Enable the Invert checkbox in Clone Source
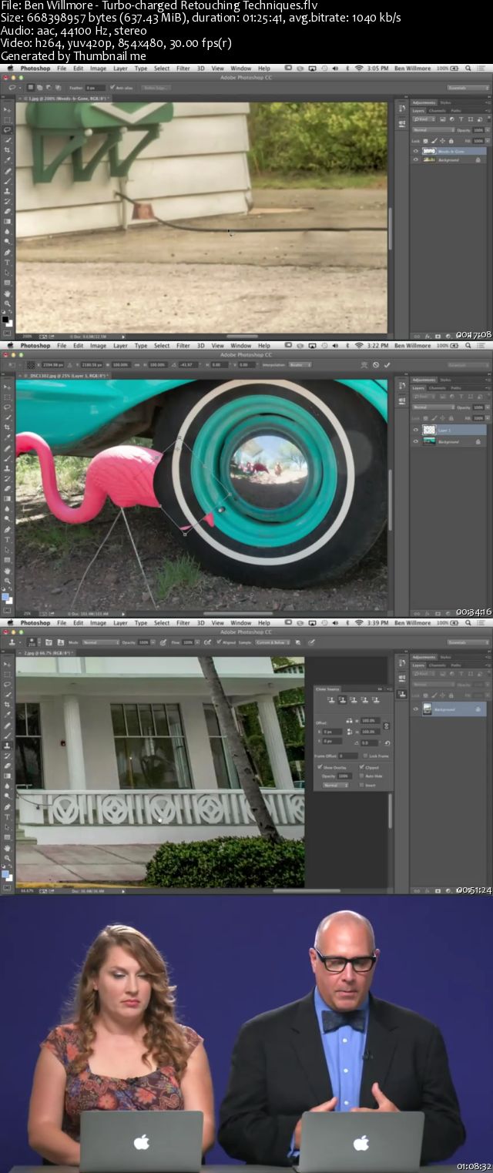The width and height of the screenshot is (493, 1173). (361, 785)
